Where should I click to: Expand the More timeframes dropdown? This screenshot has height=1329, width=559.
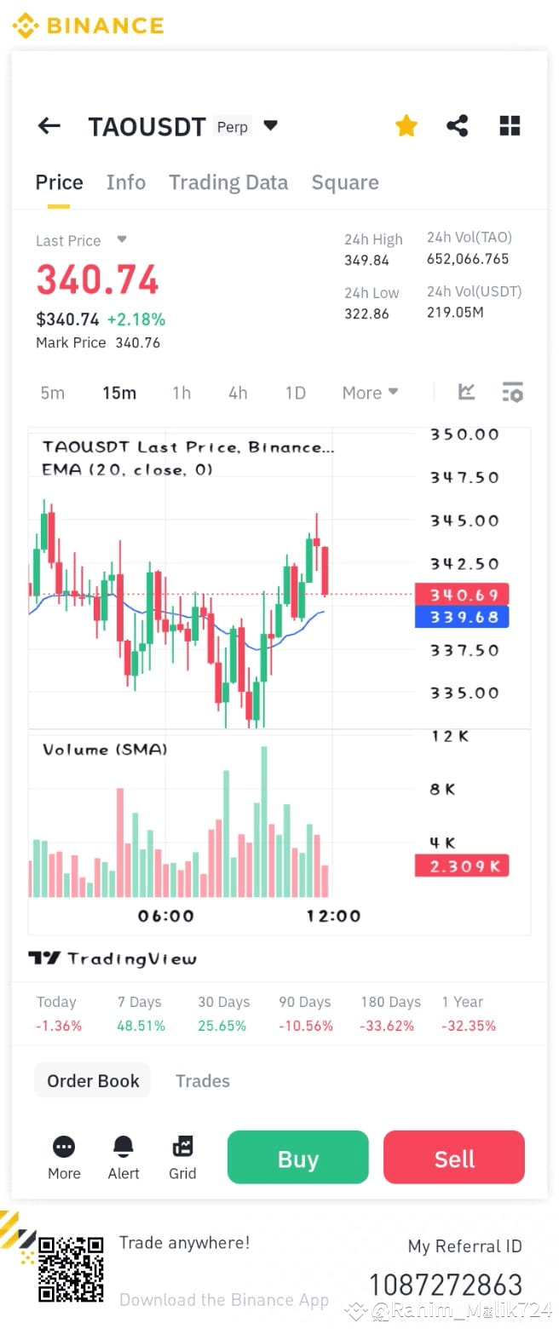[x=369, y=393]
